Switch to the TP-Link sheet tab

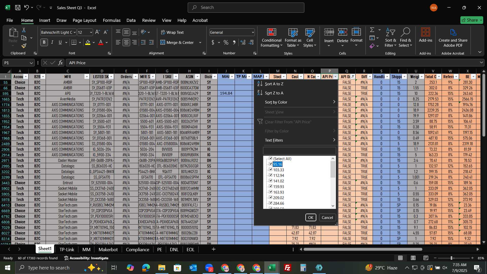coord(67,249)
